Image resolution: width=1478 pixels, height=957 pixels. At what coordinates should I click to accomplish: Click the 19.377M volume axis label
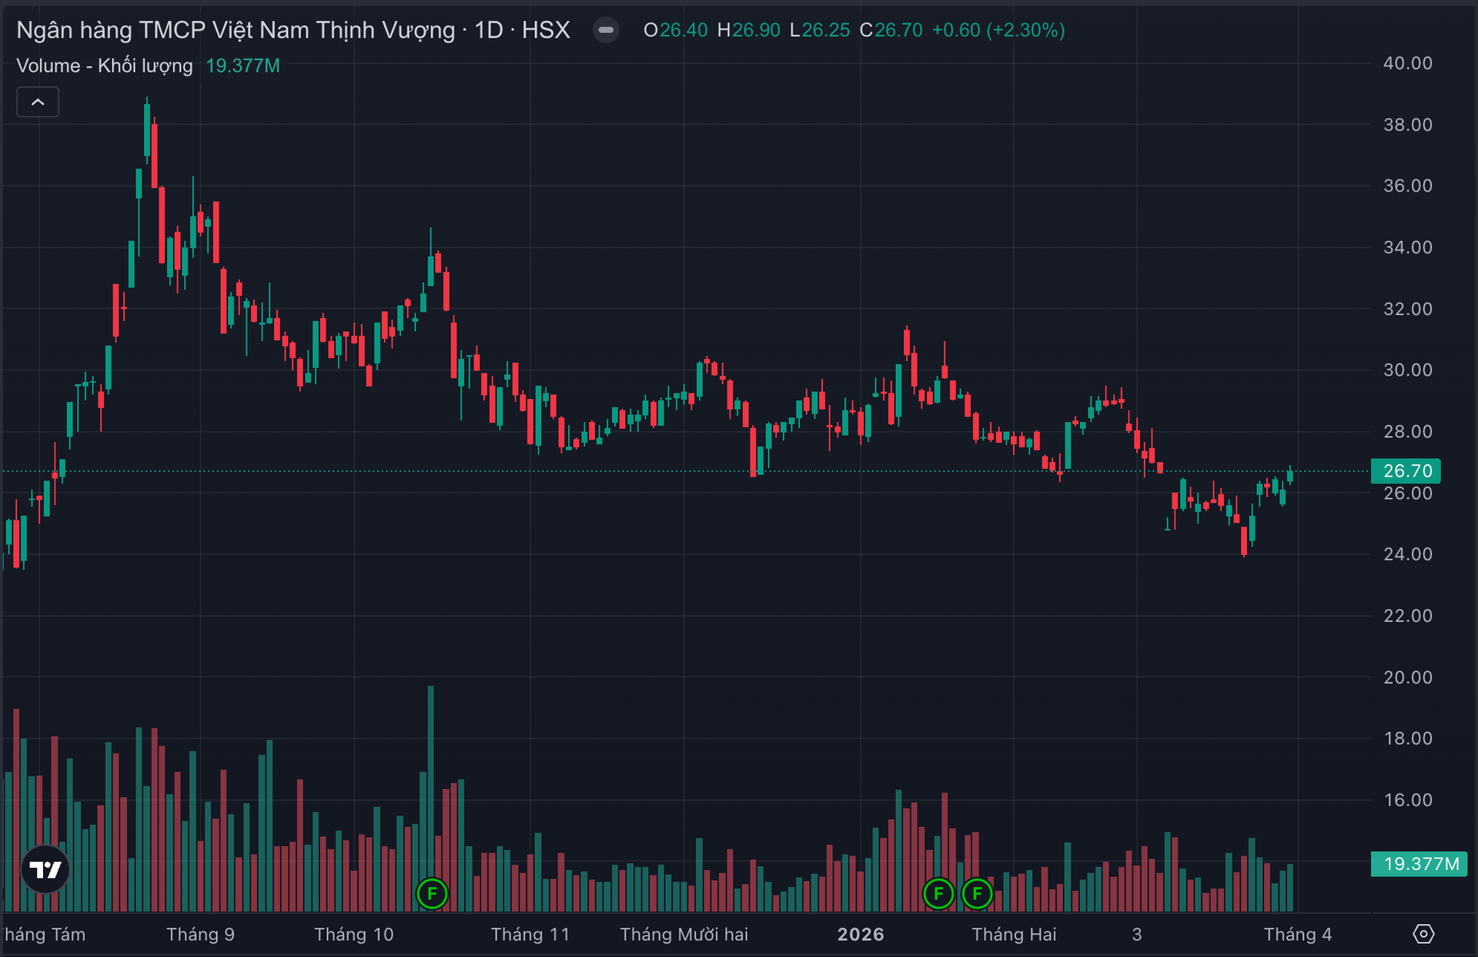tap(1420, 864)
